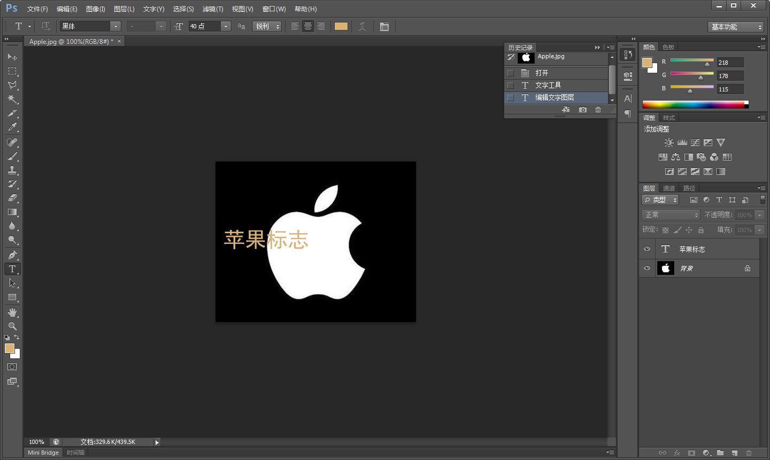Switch to 色板 tab

coord(668,47)
